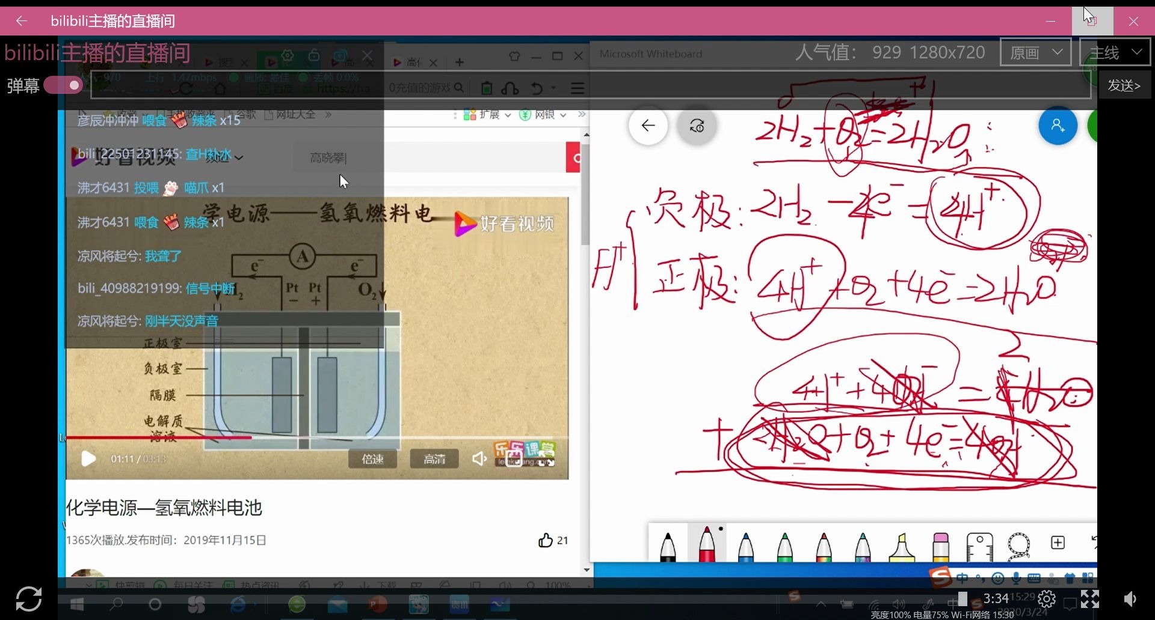Expand the 扩展 extensions dropdown
1155x620 pixels.
tap(488, 114)
